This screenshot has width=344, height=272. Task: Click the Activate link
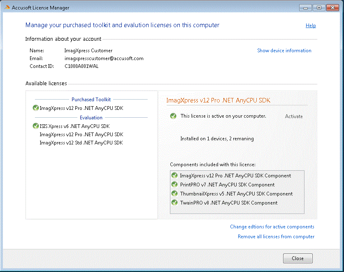coord(294,116)
